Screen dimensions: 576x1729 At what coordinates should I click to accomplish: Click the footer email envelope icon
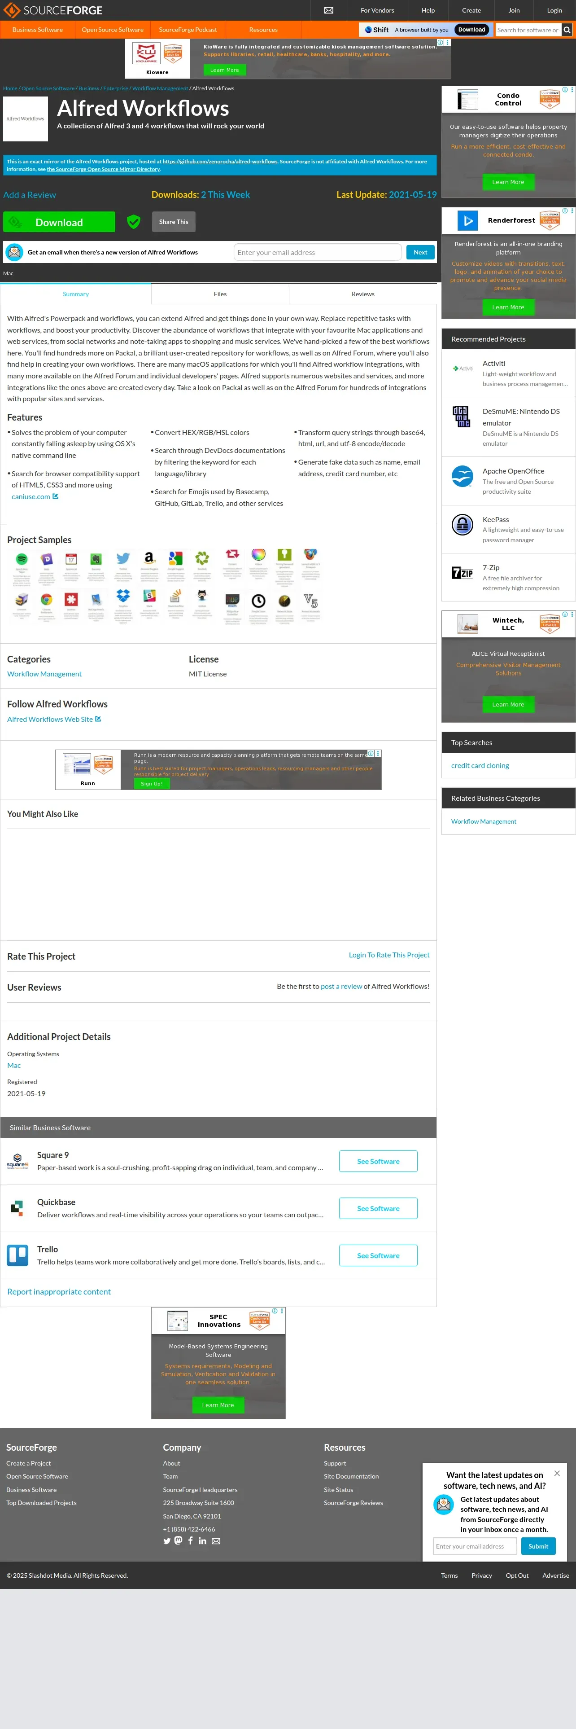[216, 1541]
